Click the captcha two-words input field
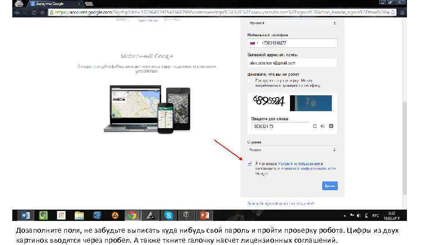 click(x=280, y=127)
